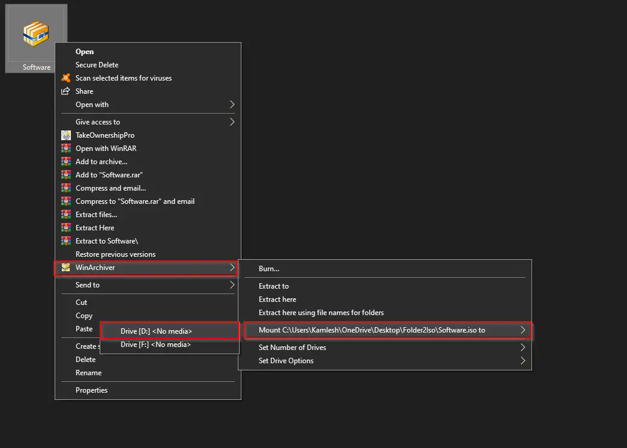
Task: Expand the Open with submenu arrow
Action: (232, 105)
